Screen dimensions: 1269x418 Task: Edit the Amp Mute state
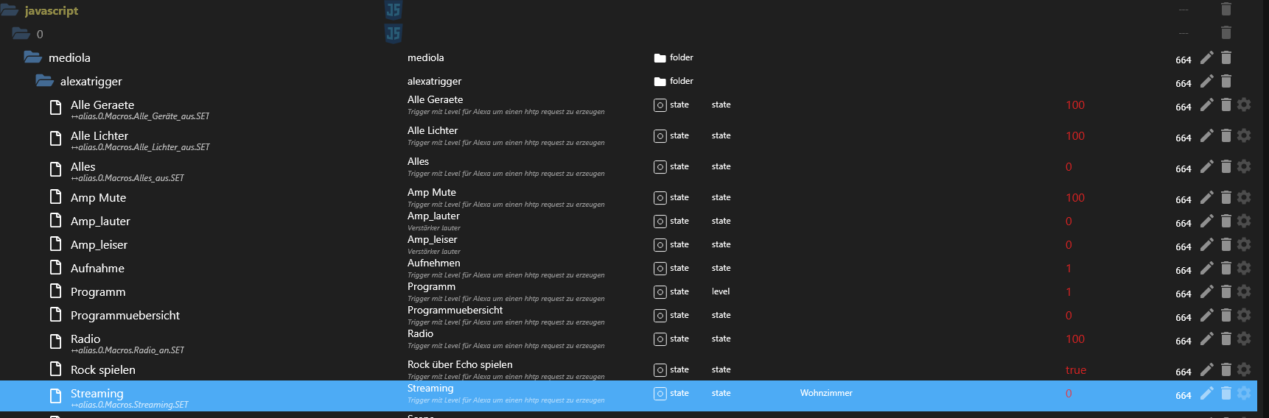(1206, 197)
